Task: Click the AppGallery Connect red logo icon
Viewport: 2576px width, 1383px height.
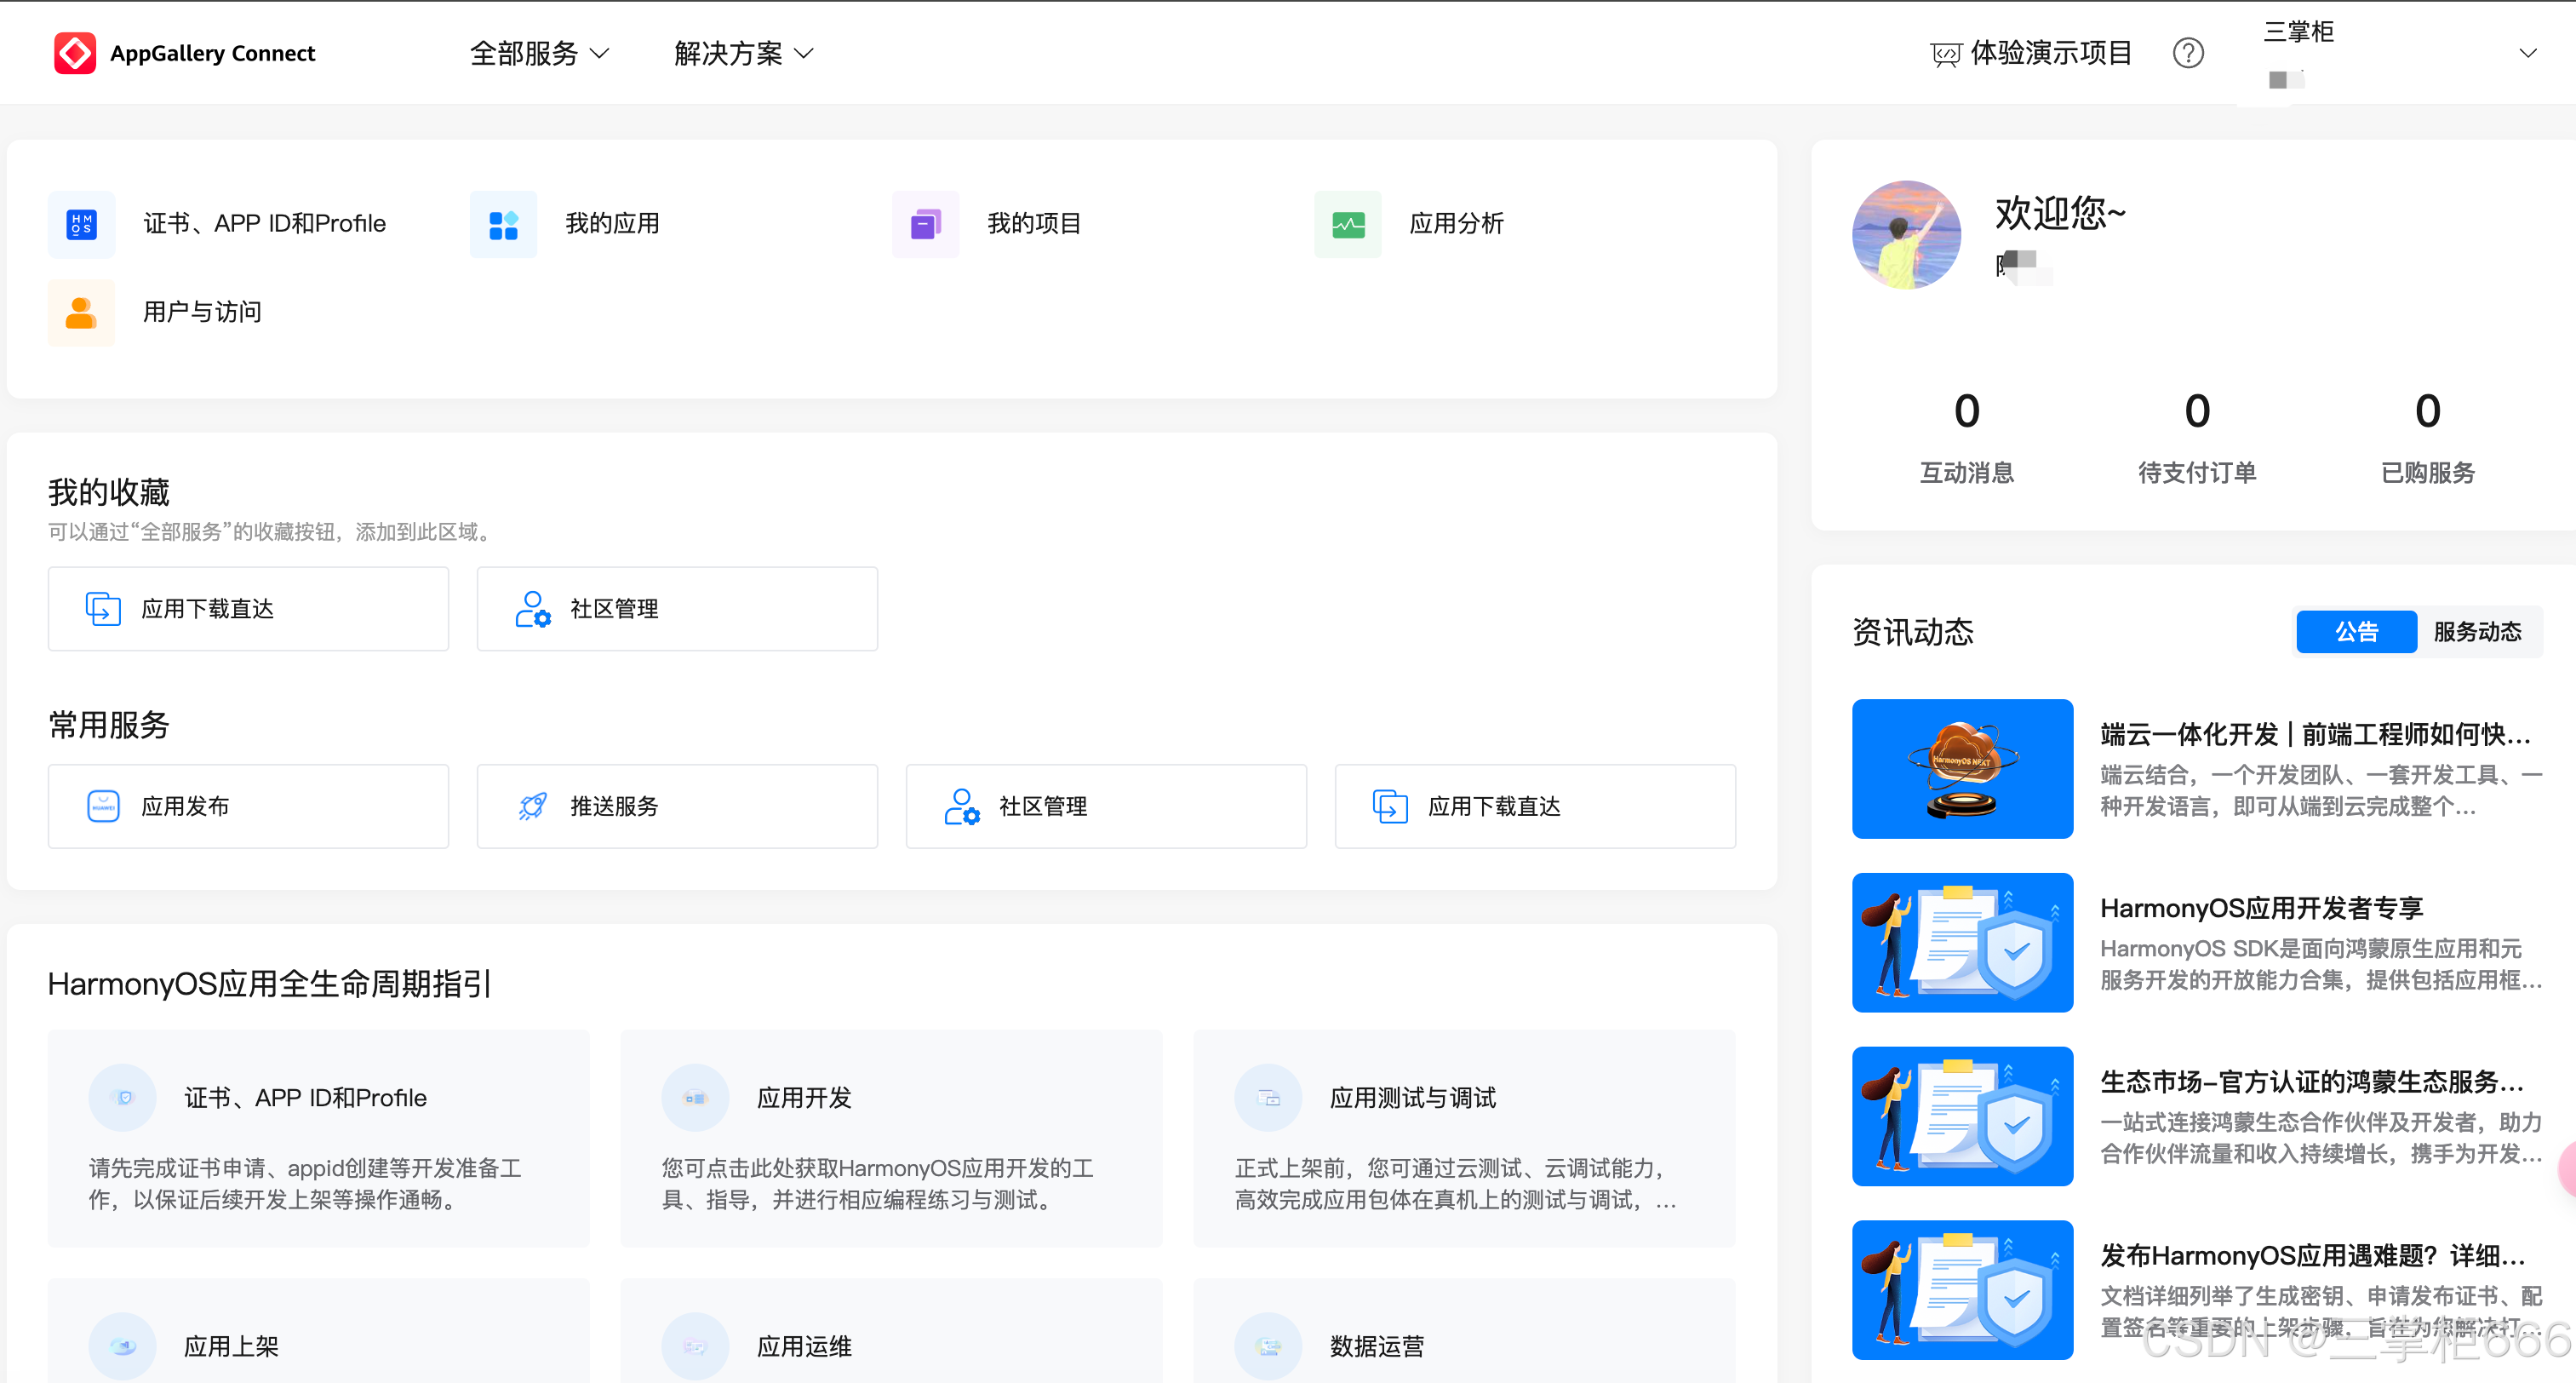Action: click(x=75, y=53)
